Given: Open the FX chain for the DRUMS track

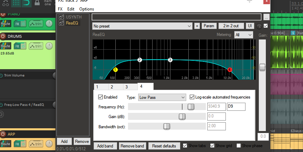Looking at the screenshot, I should pos(17,46).
